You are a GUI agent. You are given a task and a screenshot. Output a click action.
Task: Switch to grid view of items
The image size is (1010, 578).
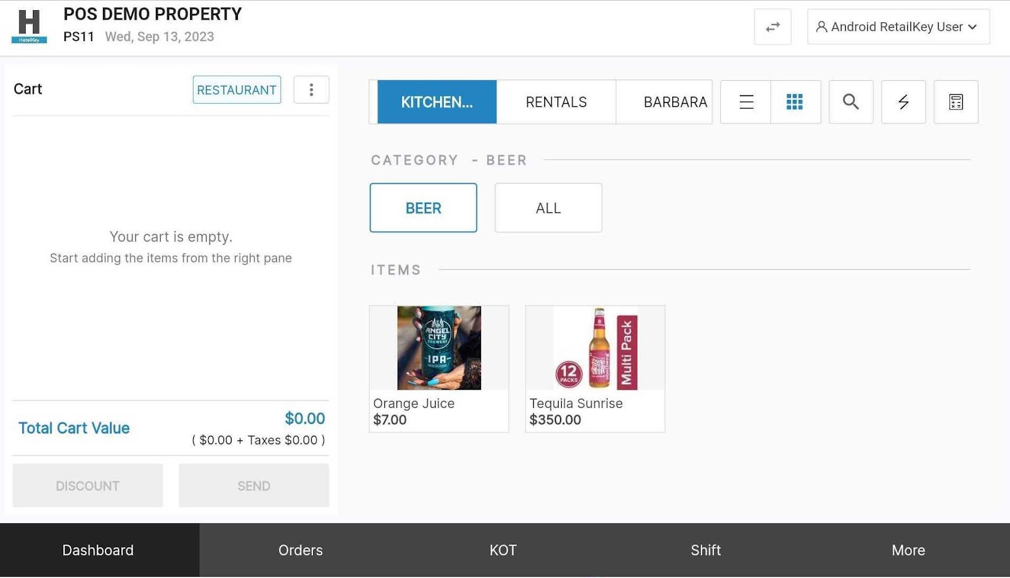tap(795, 102)
